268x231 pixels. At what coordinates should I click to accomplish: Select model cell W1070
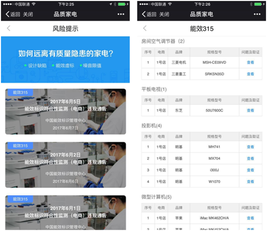214,181
